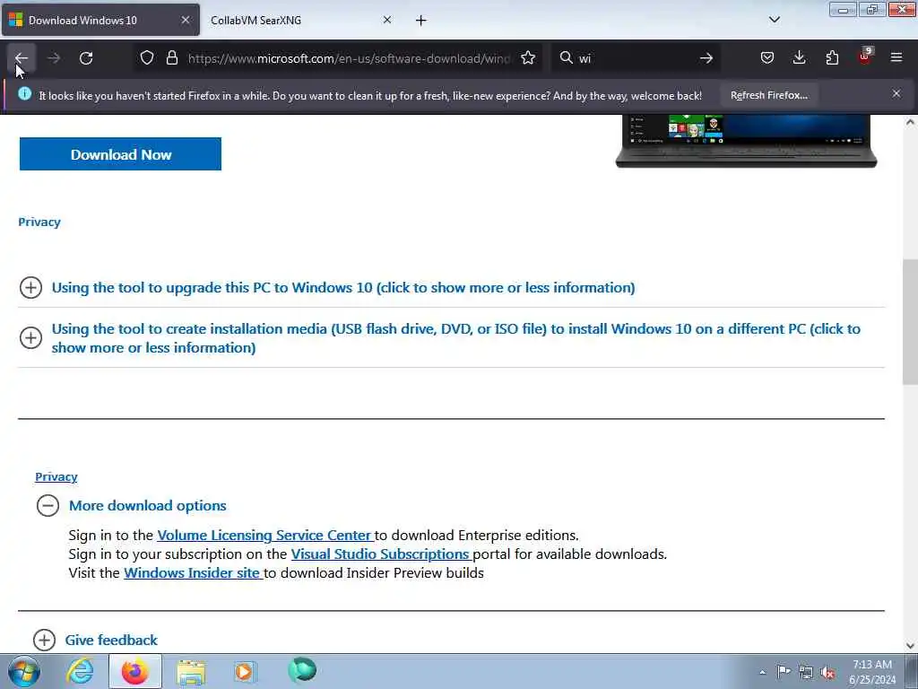Open the list all tabs chevron
This screenshot has width=918, height=689.
(774, 20)
